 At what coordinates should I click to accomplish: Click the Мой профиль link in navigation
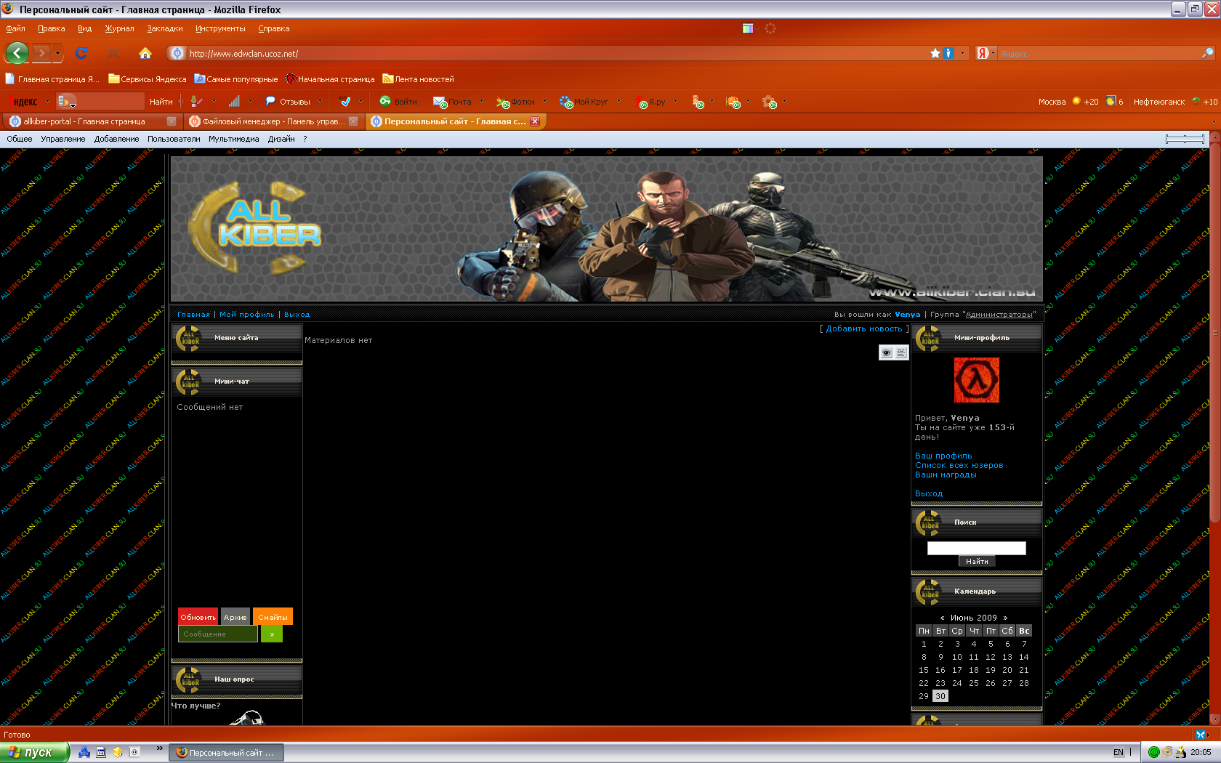click(247, 315)
